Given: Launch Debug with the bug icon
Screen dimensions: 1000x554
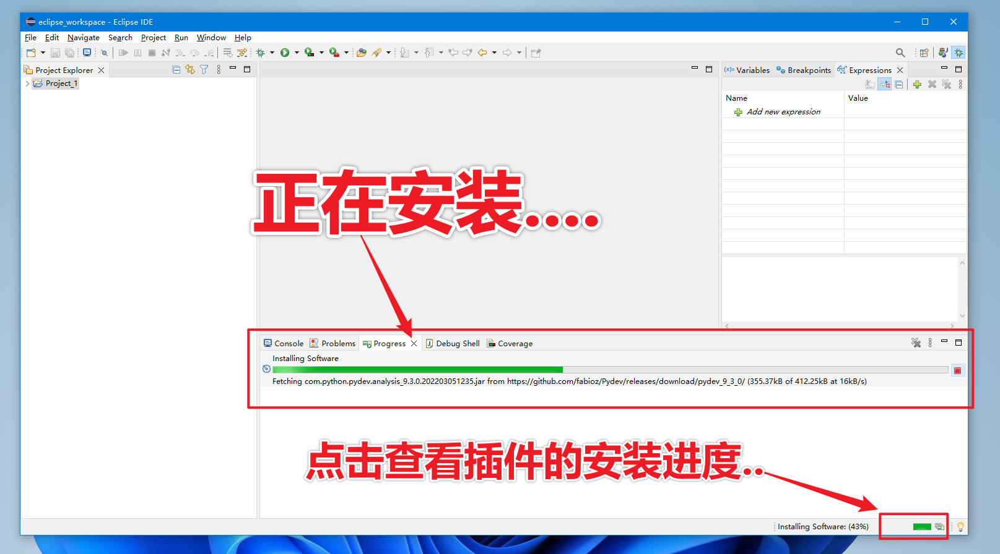Looking at the screenshot, I should coord(261,53).
